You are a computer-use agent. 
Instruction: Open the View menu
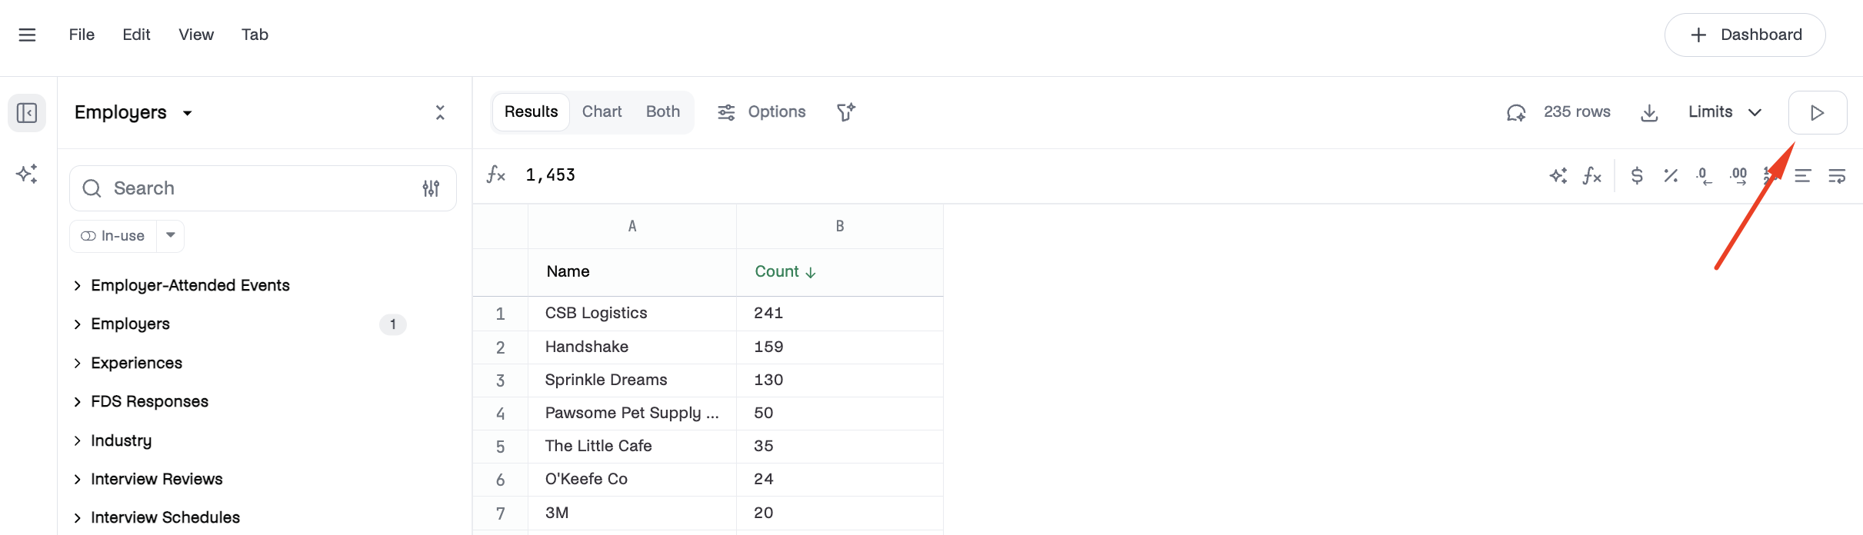pos(196,35)
